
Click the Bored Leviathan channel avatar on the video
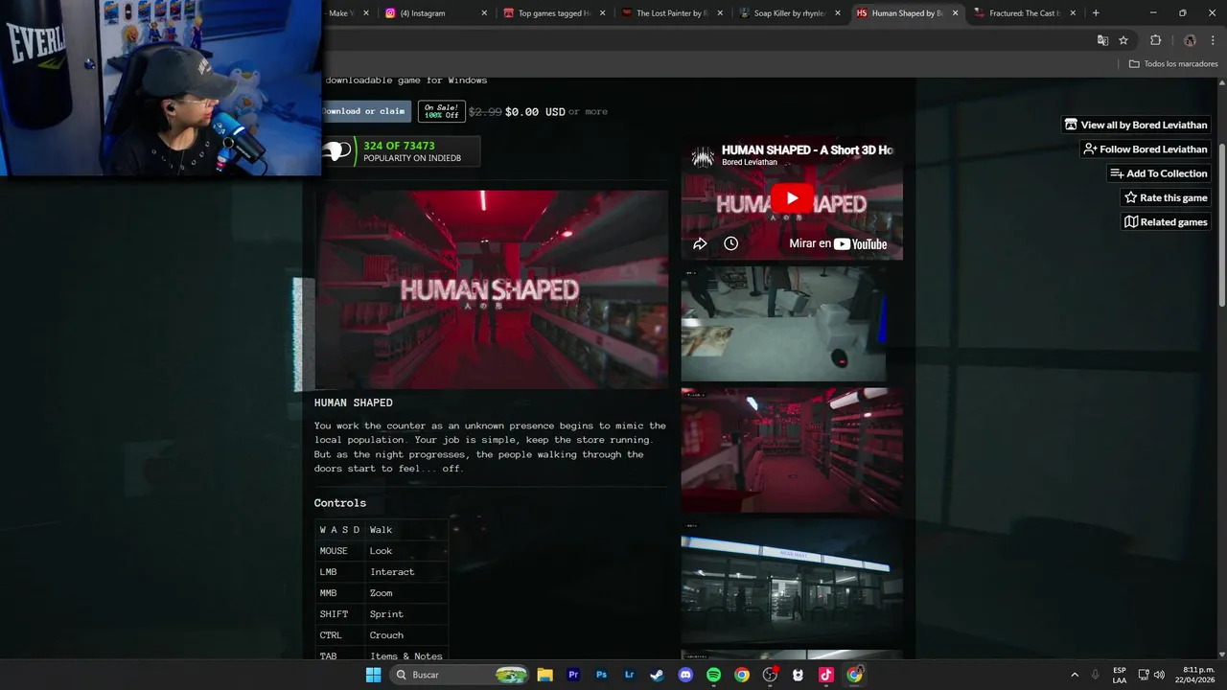tap(703, 156)
